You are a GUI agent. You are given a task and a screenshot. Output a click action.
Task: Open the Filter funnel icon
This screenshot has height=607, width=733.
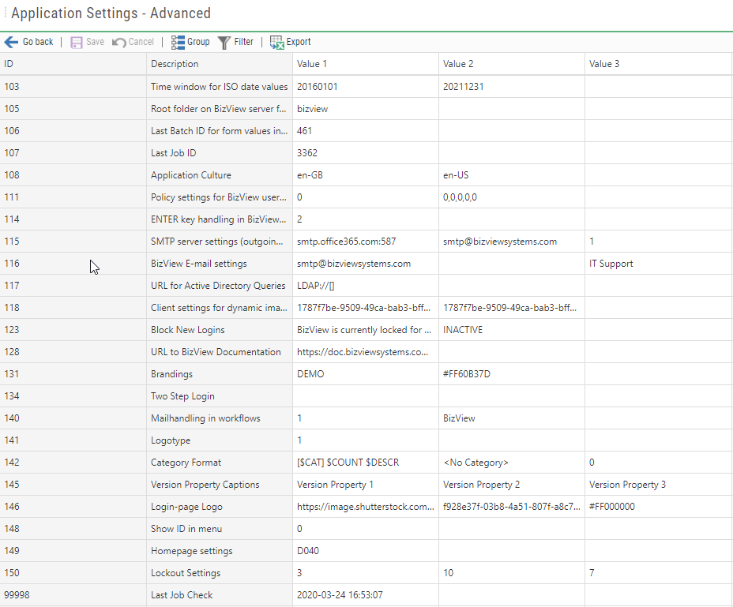[x=224, y=42]
